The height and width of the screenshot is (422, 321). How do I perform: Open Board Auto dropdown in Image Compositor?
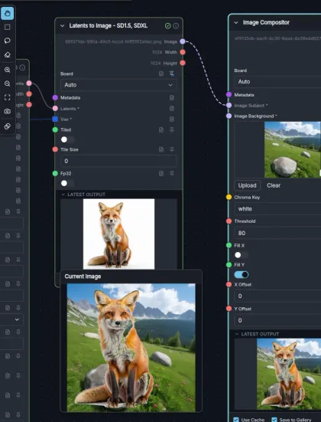277,81
